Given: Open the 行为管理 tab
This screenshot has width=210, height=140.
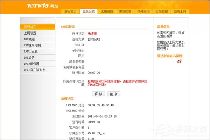Looking at the screenshot, I should pos(162,11).
